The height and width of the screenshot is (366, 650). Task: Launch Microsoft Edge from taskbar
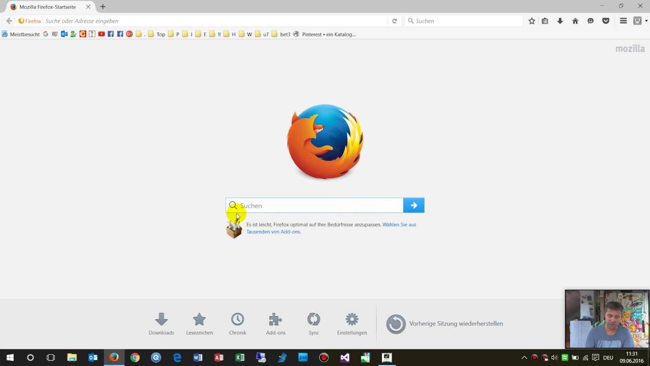(x=177, y=357)
